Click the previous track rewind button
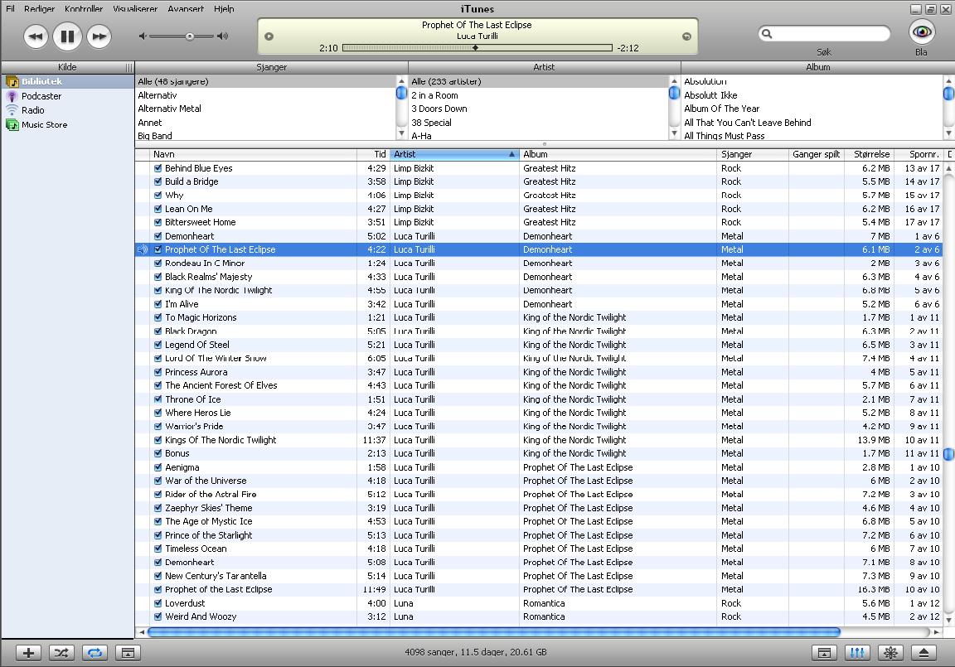955x667 pixels. pos(36,36)
